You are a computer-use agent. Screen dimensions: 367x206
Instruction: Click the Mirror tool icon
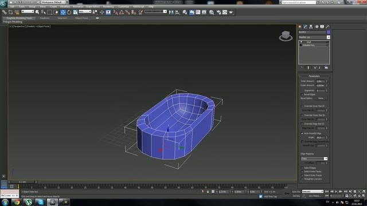[171, 12]
